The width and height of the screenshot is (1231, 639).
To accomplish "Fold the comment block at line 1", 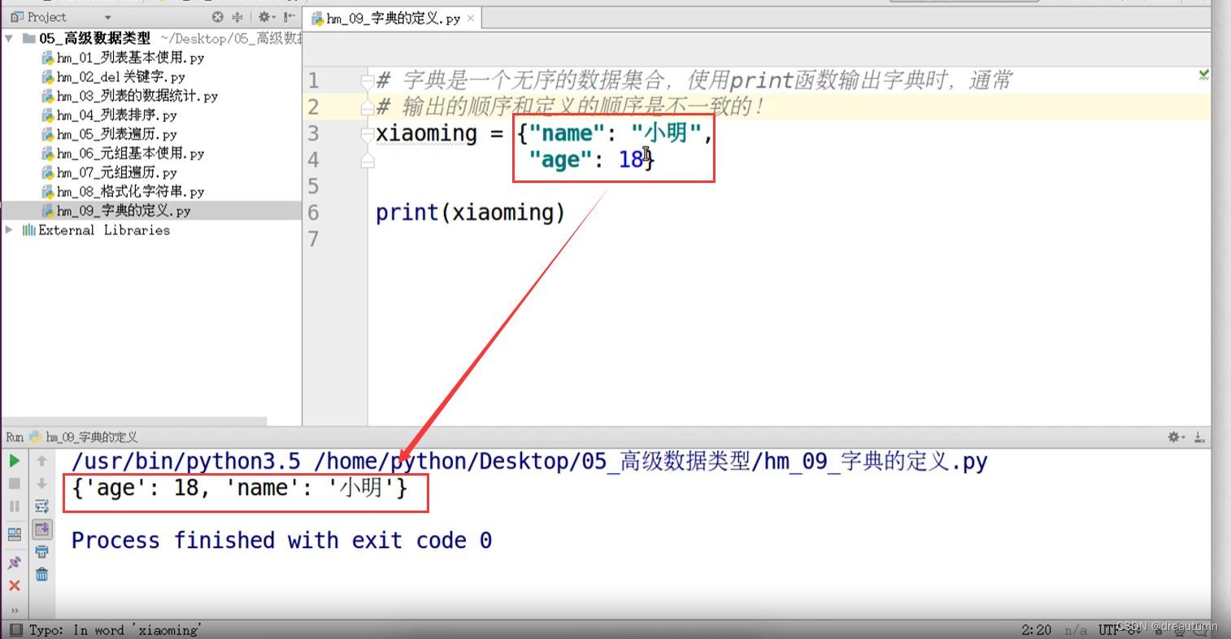I will tap(368, 80).
